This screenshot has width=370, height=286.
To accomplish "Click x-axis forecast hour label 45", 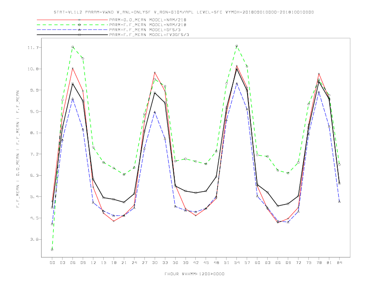I will pos(206,263).
